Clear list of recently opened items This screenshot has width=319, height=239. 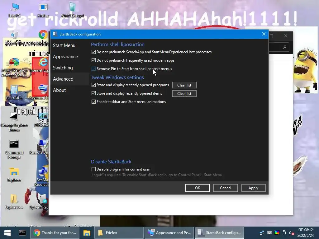pyautogui.click(x=184, y=93)
